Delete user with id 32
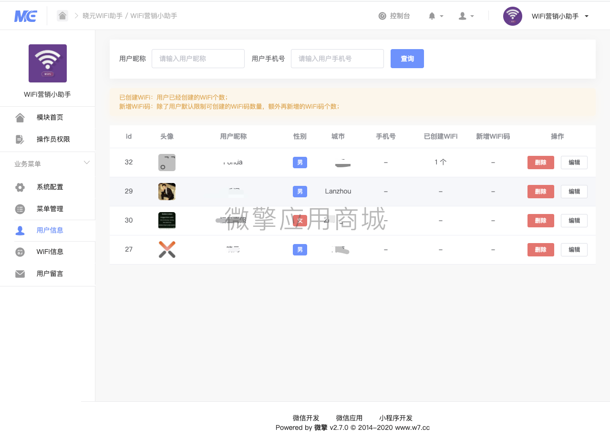Image resolution: width=610 pixels, height=438 pixels. 541,163
